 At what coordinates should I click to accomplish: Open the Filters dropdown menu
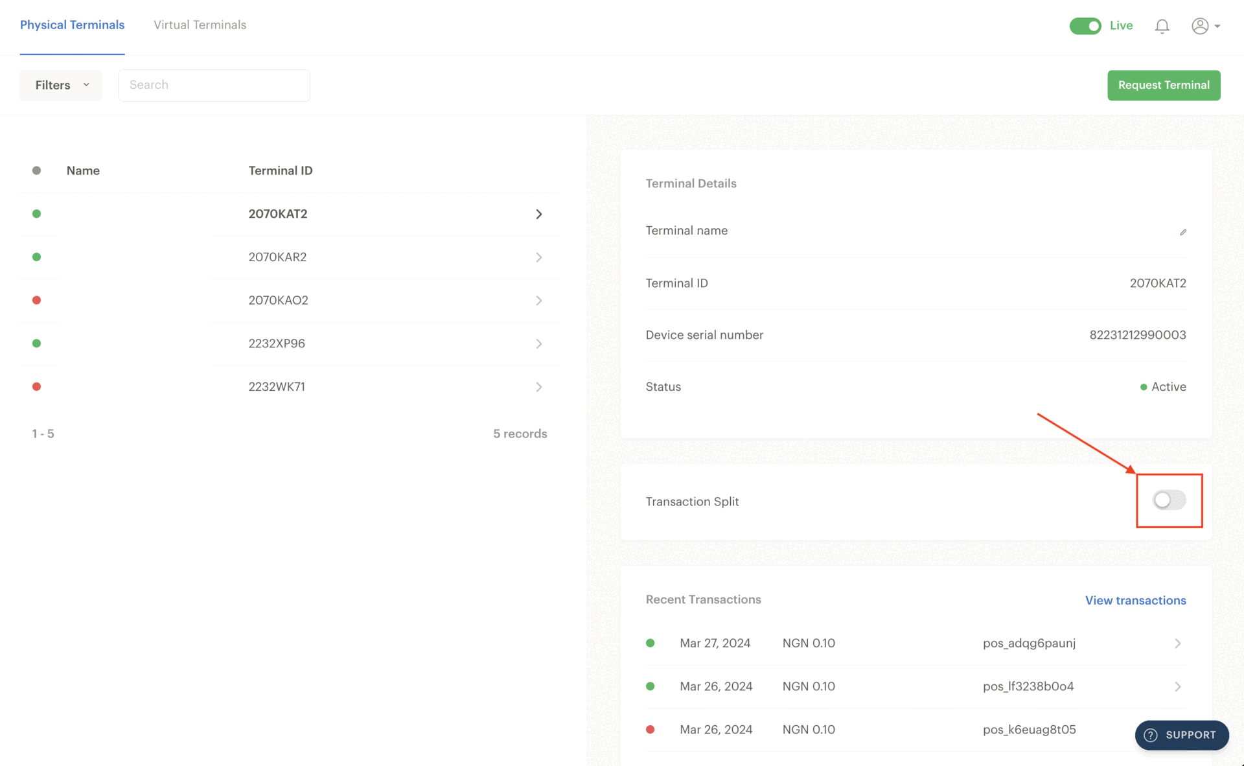pos(60,84)
